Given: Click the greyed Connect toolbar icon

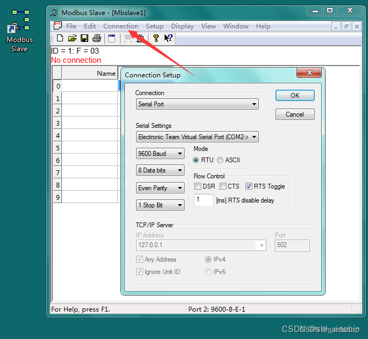Looking at the screenshot, I should point(128,39).
